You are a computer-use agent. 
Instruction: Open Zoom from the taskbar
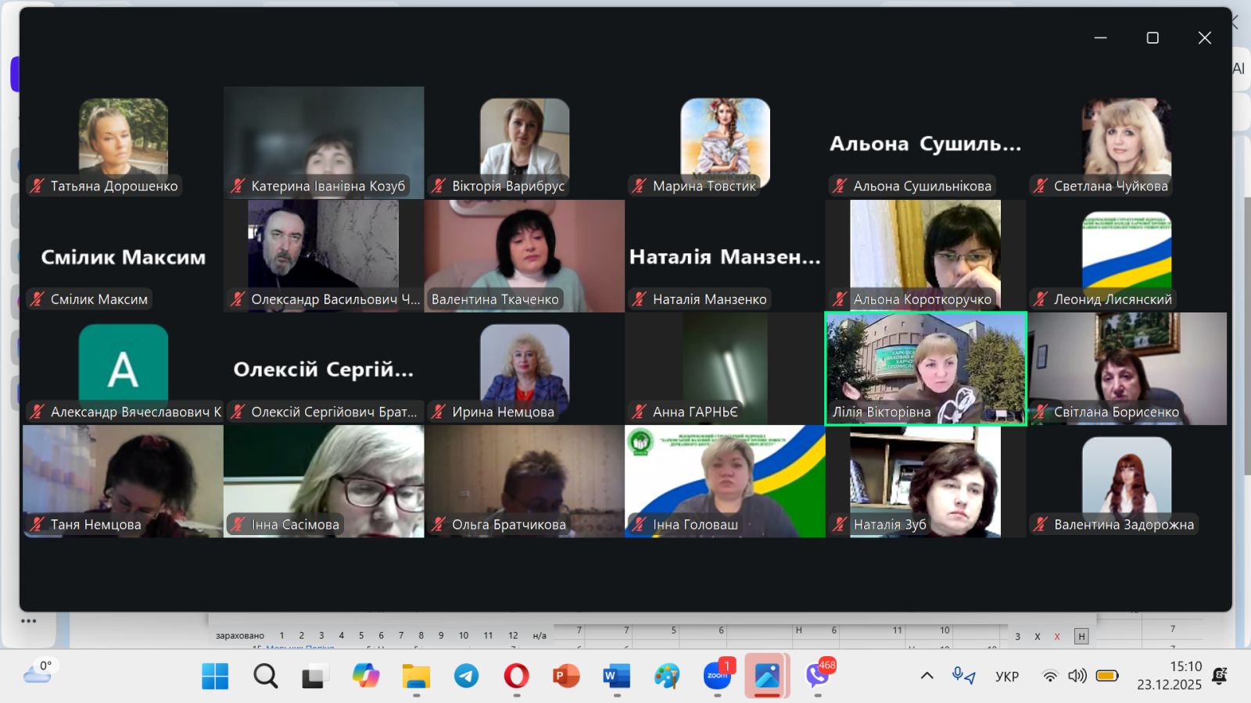[717, 676]
